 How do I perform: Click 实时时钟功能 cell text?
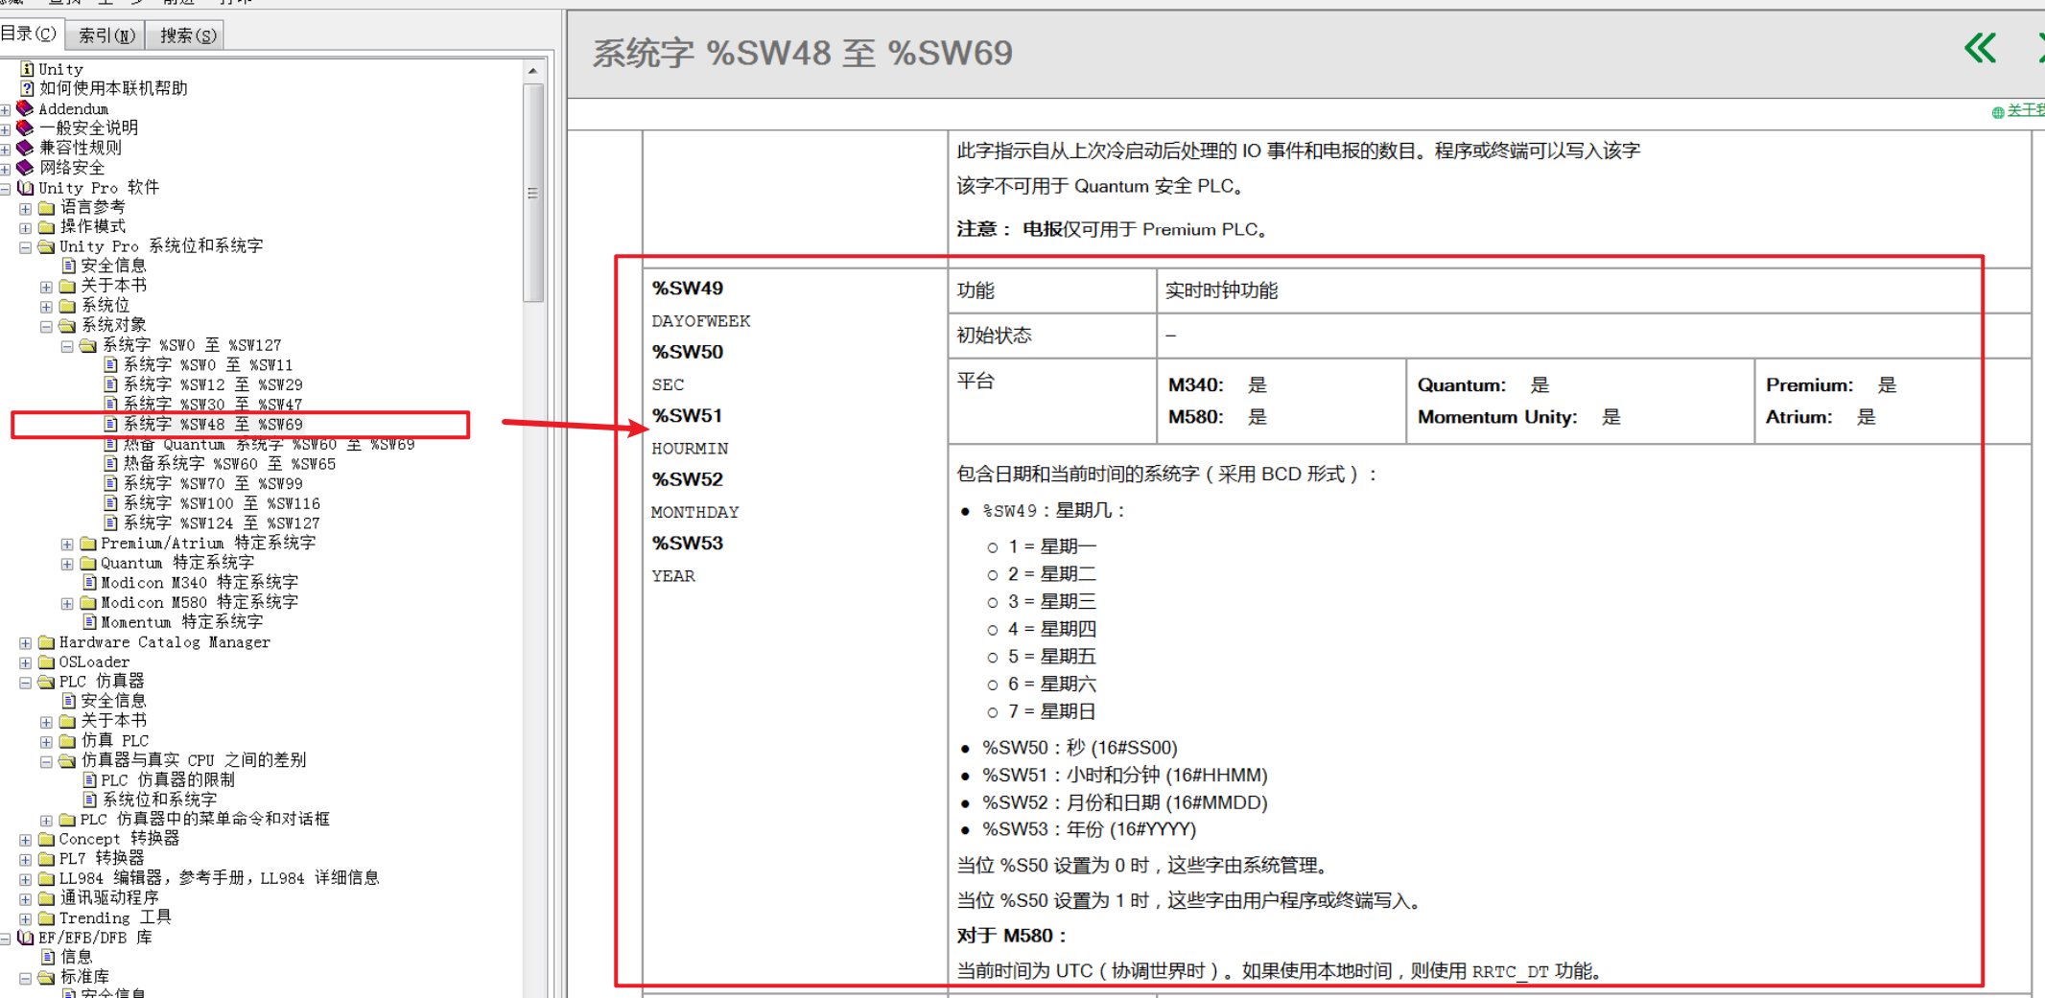1221,290
